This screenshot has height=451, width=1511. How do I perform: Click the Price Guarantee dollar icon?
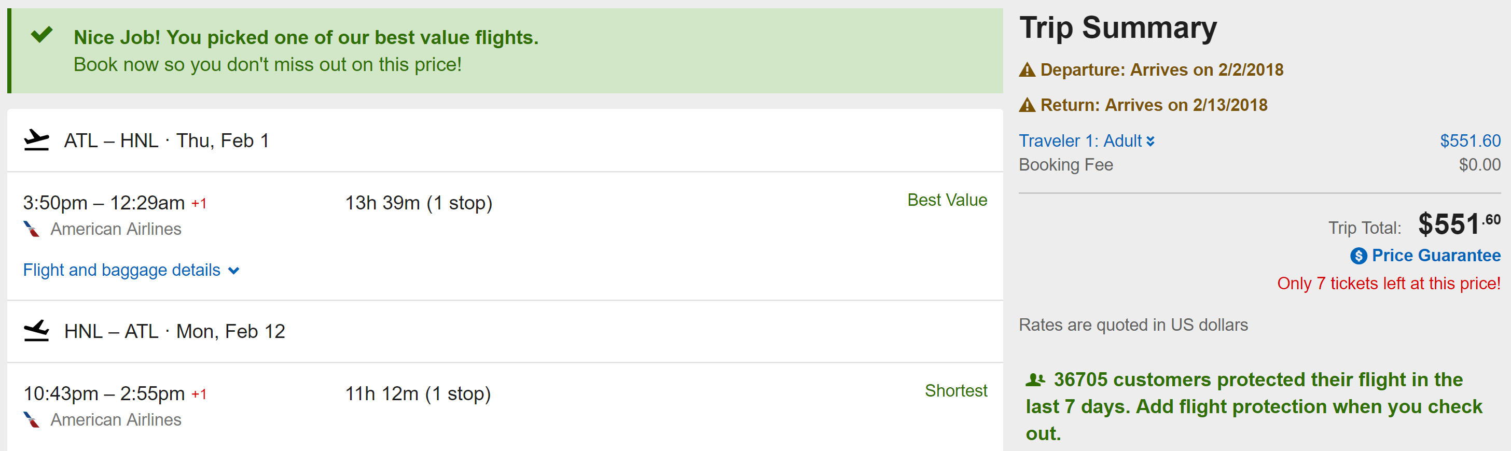(x=1358, y=256)
